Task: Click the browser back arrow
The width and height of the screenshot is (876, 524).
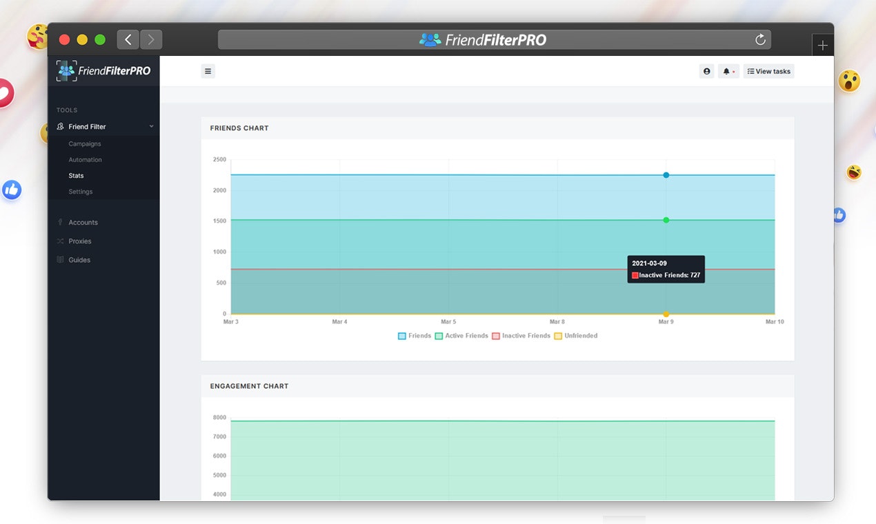Action: click(x=128, y=39)
